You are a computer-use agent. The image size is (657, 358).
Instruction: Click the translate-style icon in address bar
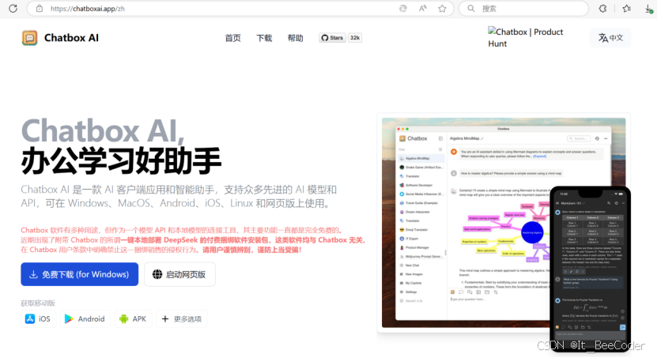click(403, 9)
